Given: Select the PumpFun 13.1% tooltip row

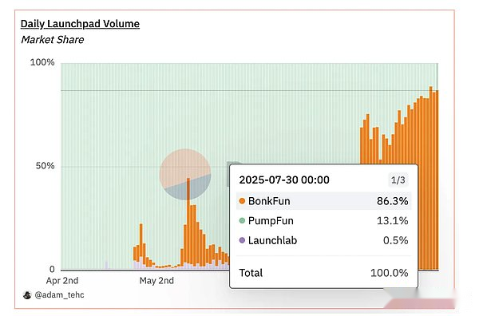Looking at the screenshot, I should (x=323, y=220).
